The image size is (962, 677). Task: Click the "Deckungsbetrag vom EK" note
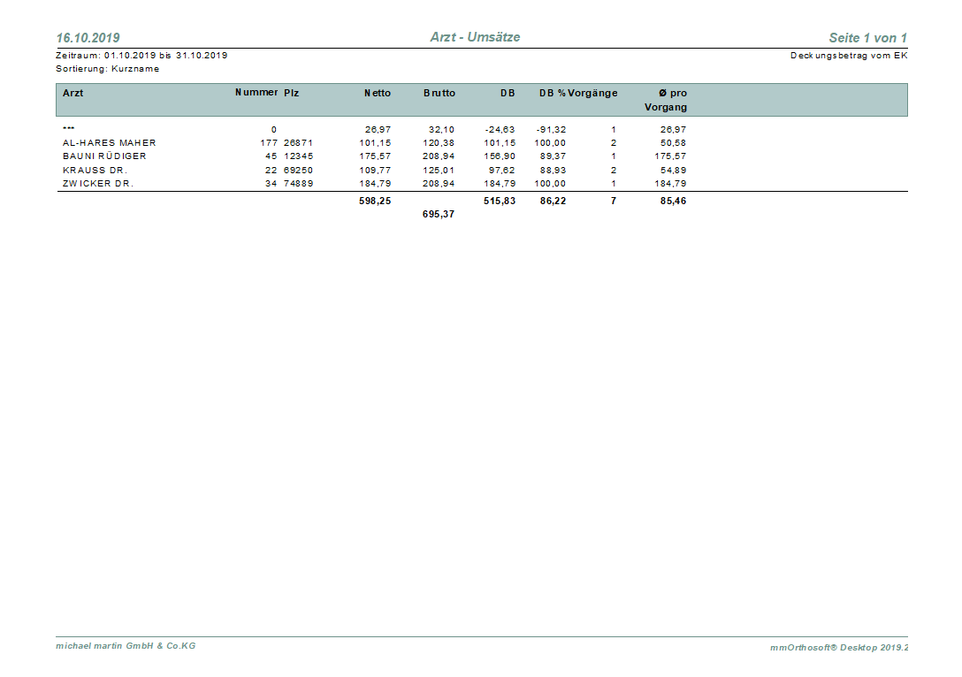coord(849,56)
